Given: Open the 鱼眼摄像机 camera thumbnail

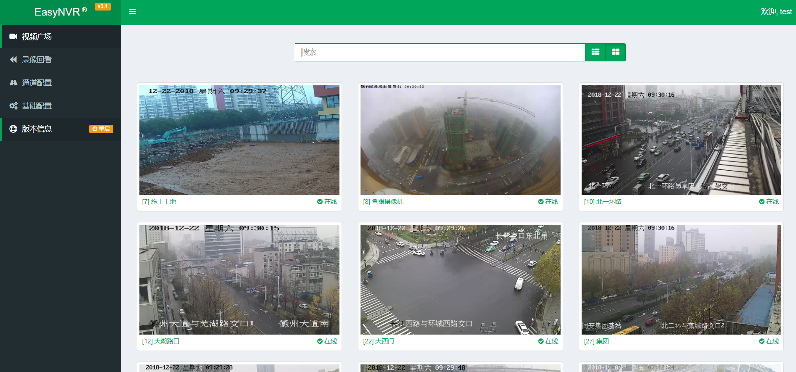Looking at the screenshot, I should (460, 140).
